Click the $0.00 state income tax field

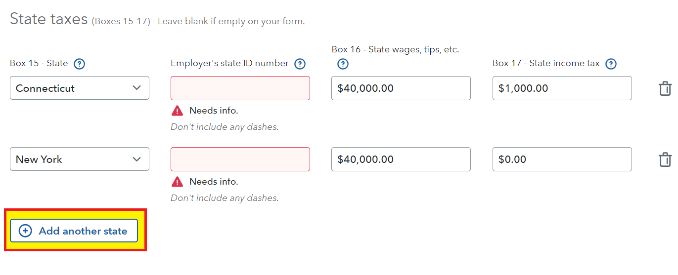[x=562, y=159]
